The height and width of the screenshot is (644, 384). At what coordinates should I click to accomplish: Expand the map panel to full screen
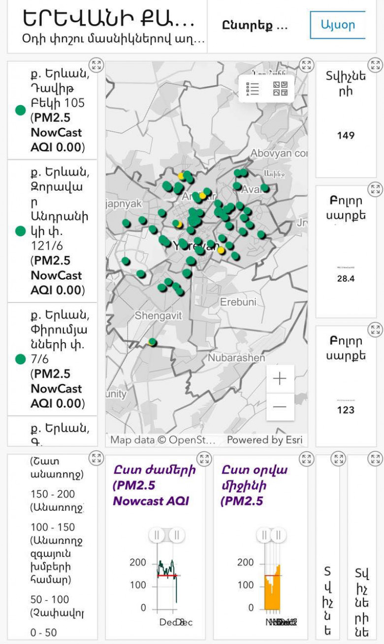[307, 65]
